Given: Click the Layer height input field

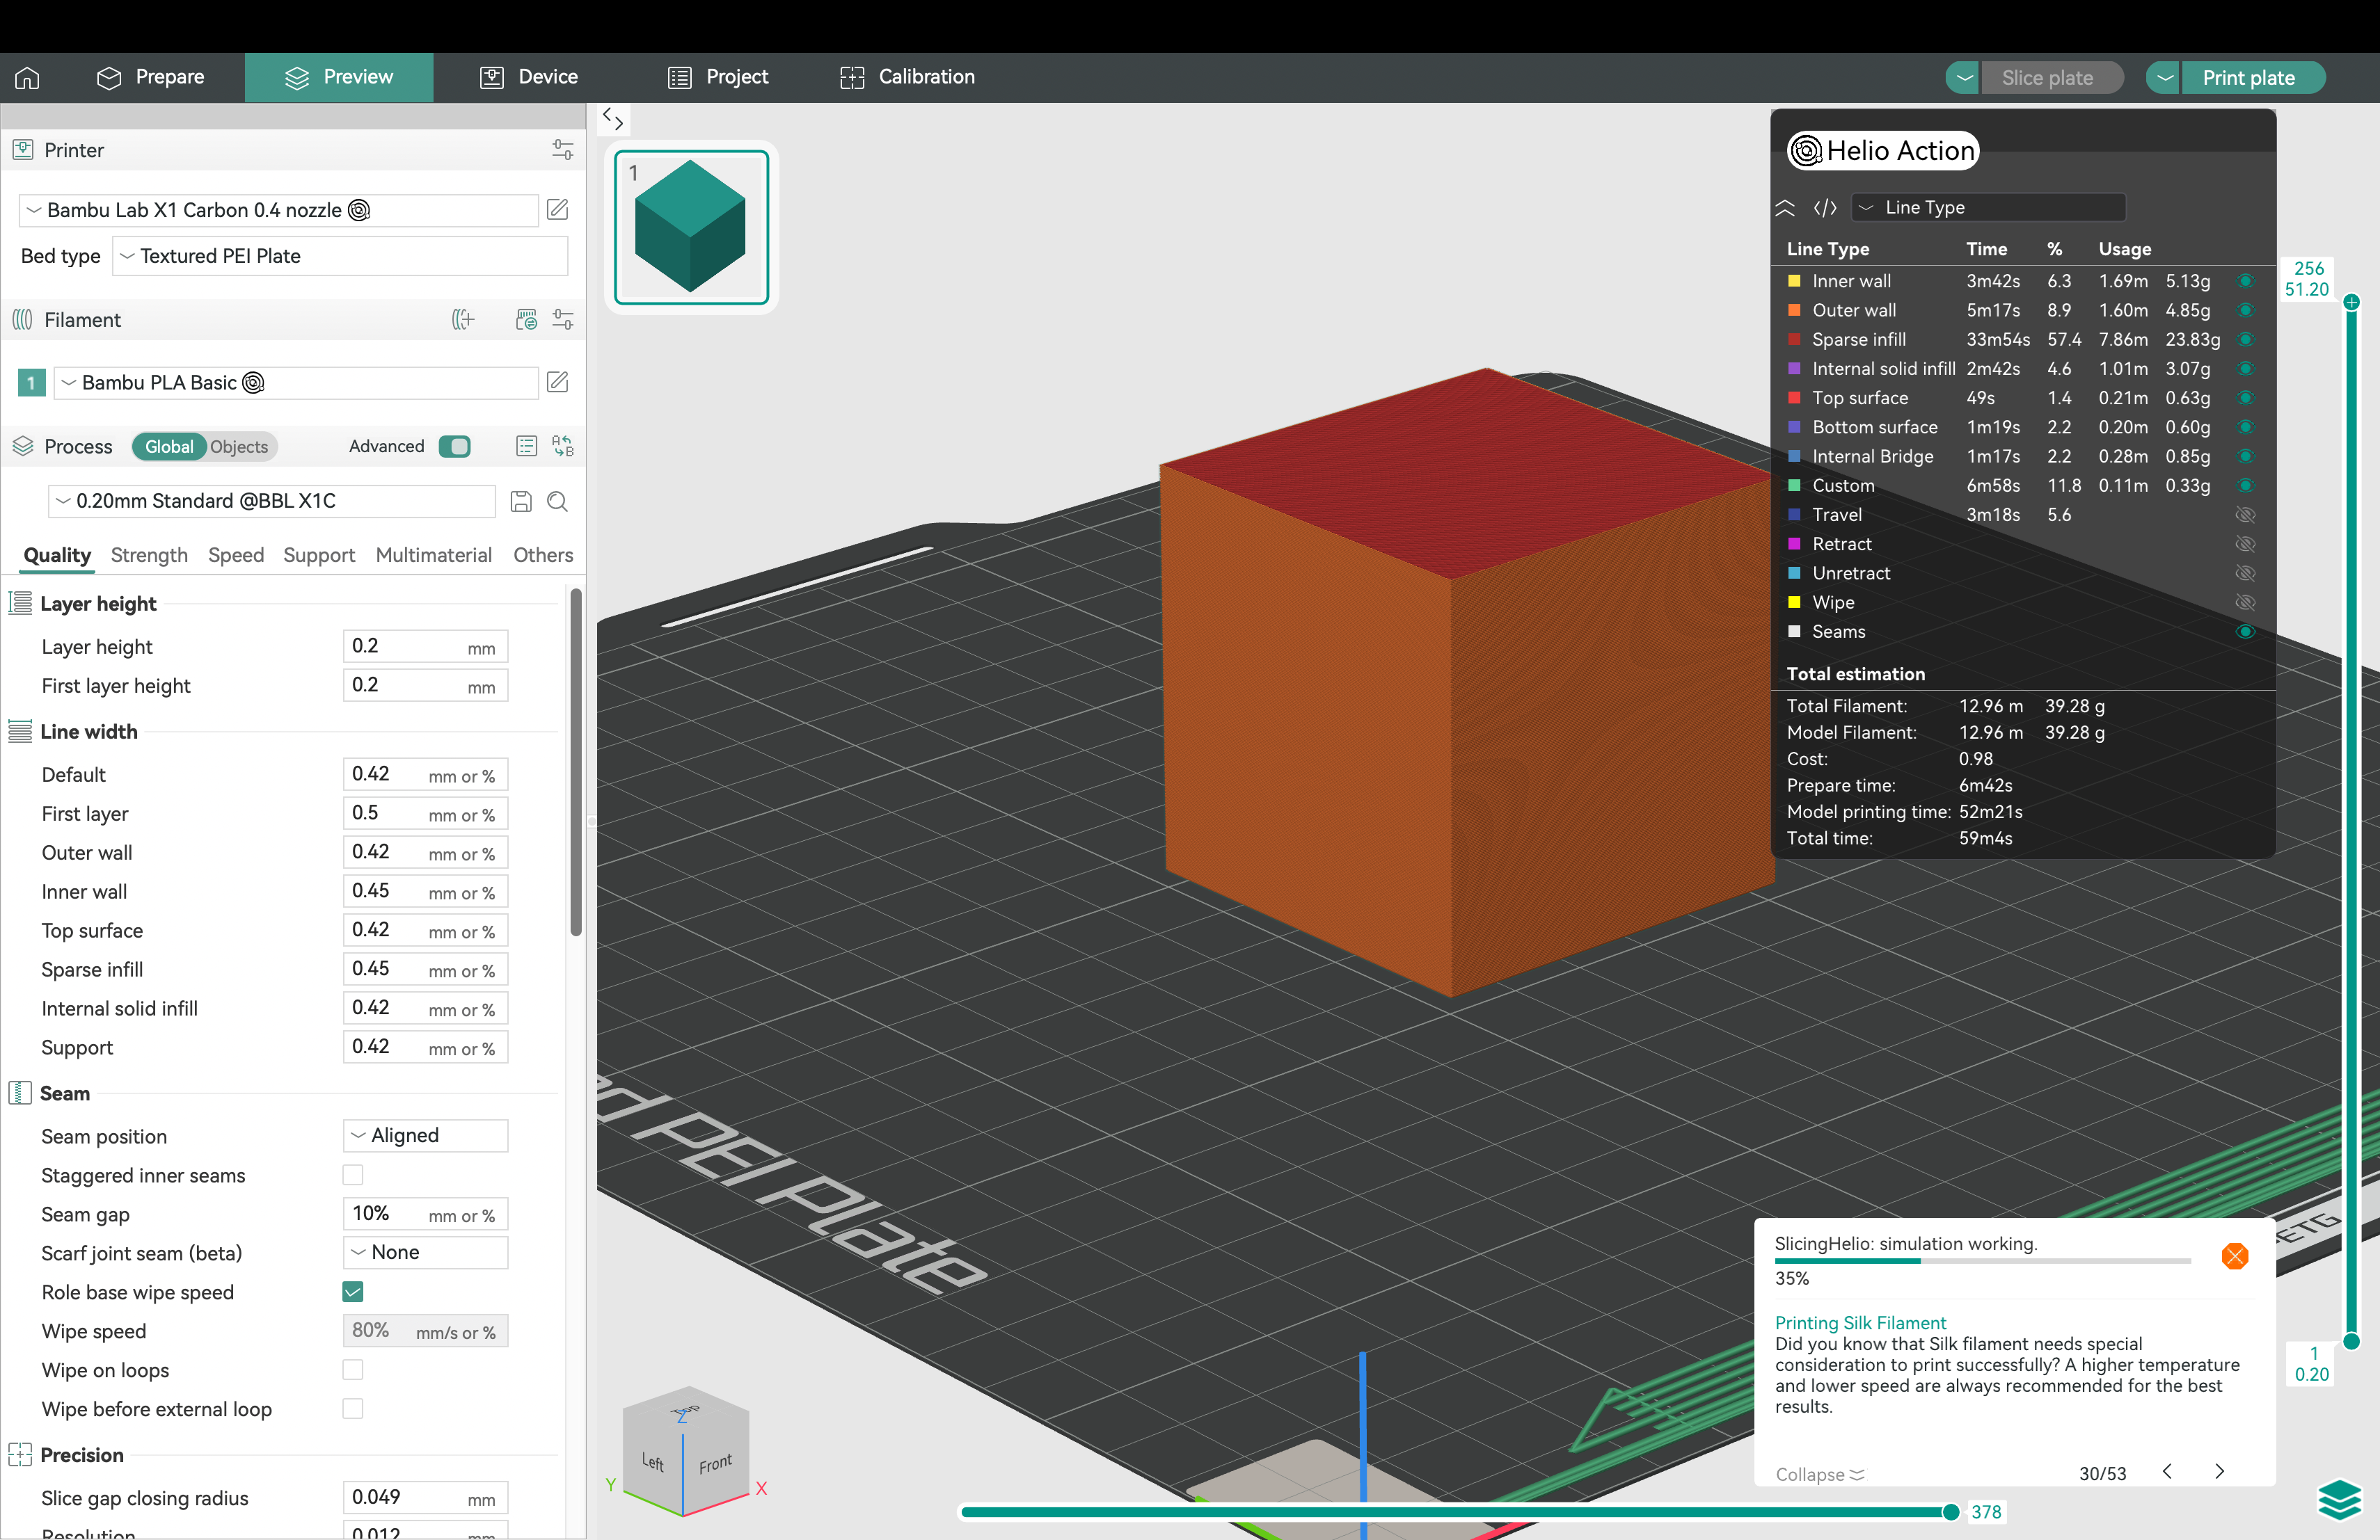Looking at the screenshot, I should click(425, 647).
